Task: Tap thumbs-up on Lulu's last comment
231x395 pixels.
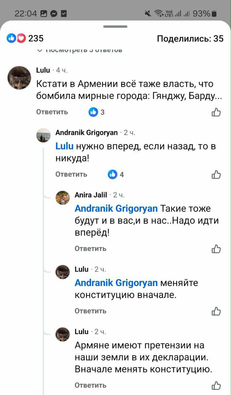Action: [x=216, y=385]
